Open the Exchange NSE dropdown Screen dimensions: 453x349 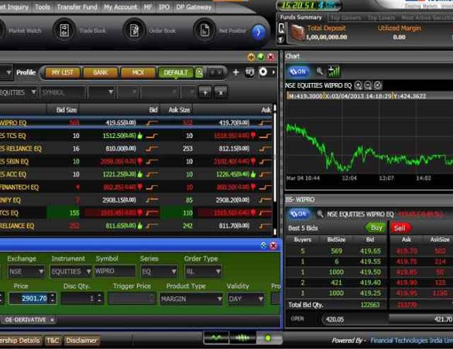[41, 271]
